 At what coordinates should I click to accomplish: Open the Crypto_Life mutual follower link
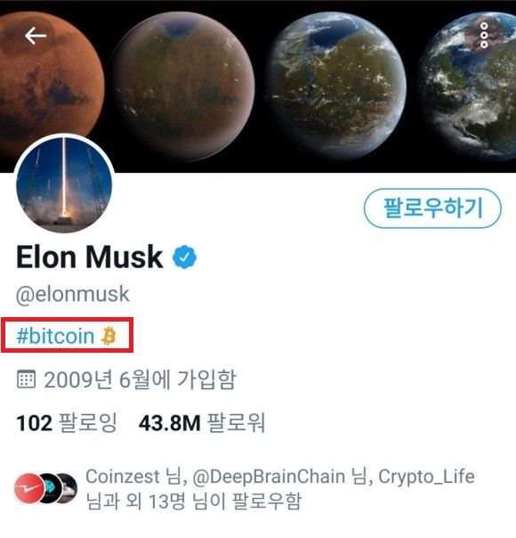tap(426, 477)
